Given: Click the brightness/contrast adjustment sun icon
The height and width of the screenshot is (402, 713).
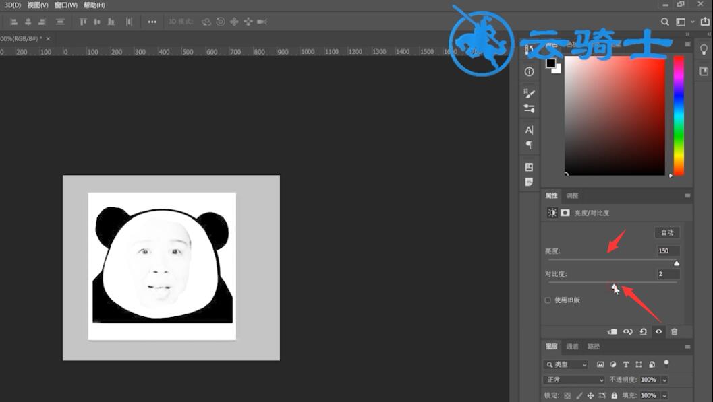Looking at the screenshot, I should 552,213.
